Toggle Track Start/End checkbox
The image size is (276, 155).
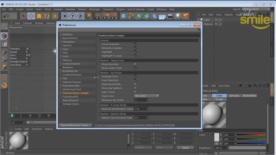coord(135,81)
